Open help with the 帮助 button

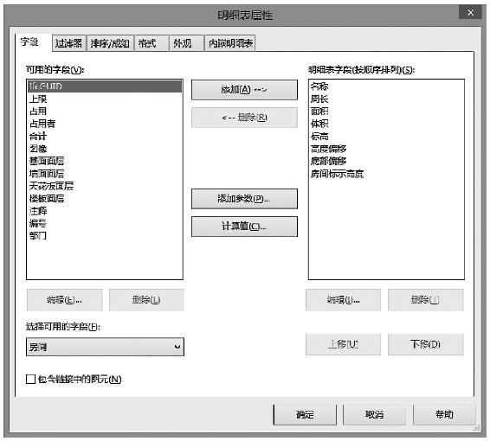point(444,415)
